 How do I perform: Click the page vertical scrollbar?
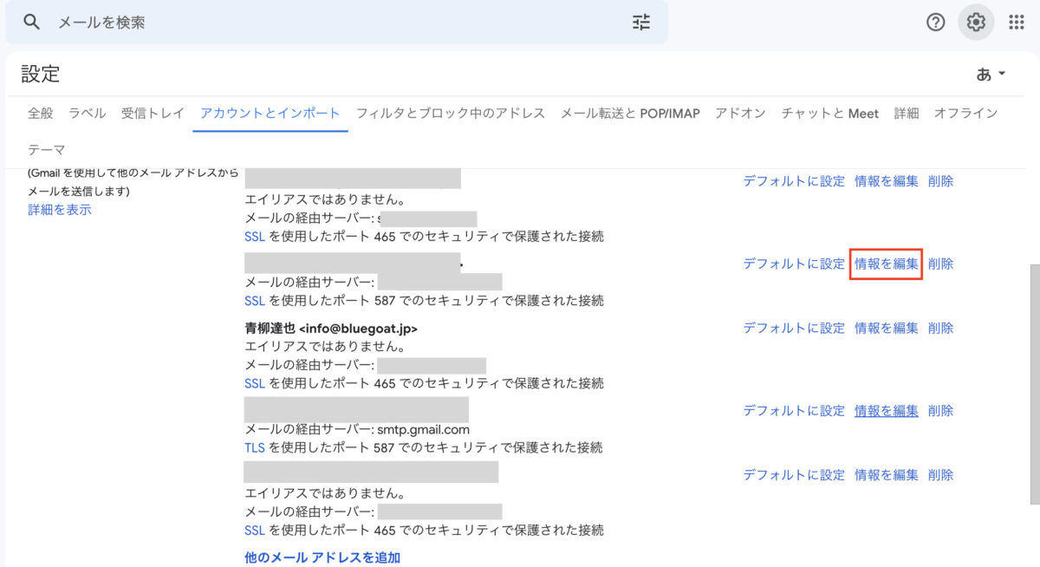pos(1034,384)
